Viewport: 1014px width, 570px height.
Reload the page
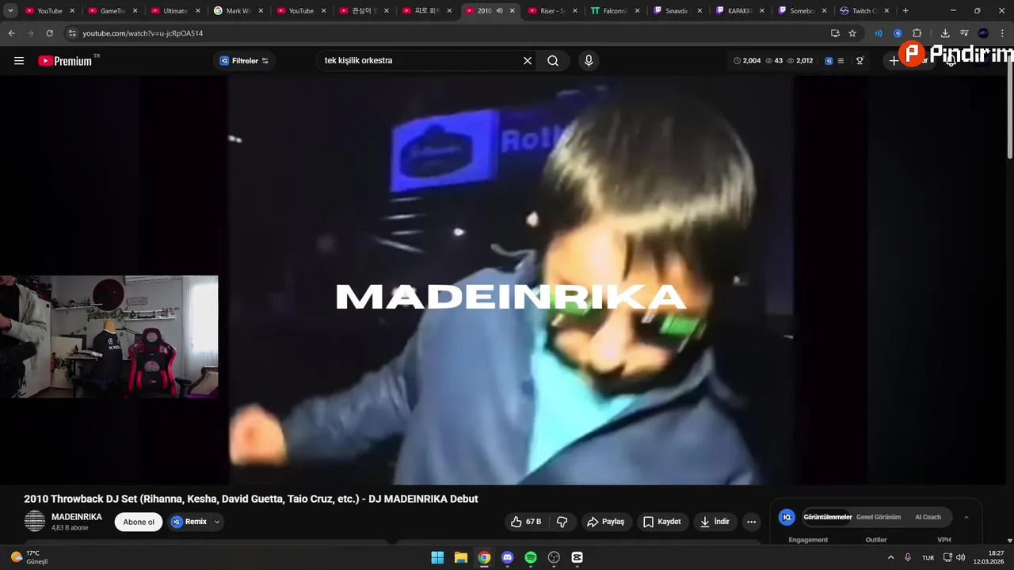tap(49, 33)
